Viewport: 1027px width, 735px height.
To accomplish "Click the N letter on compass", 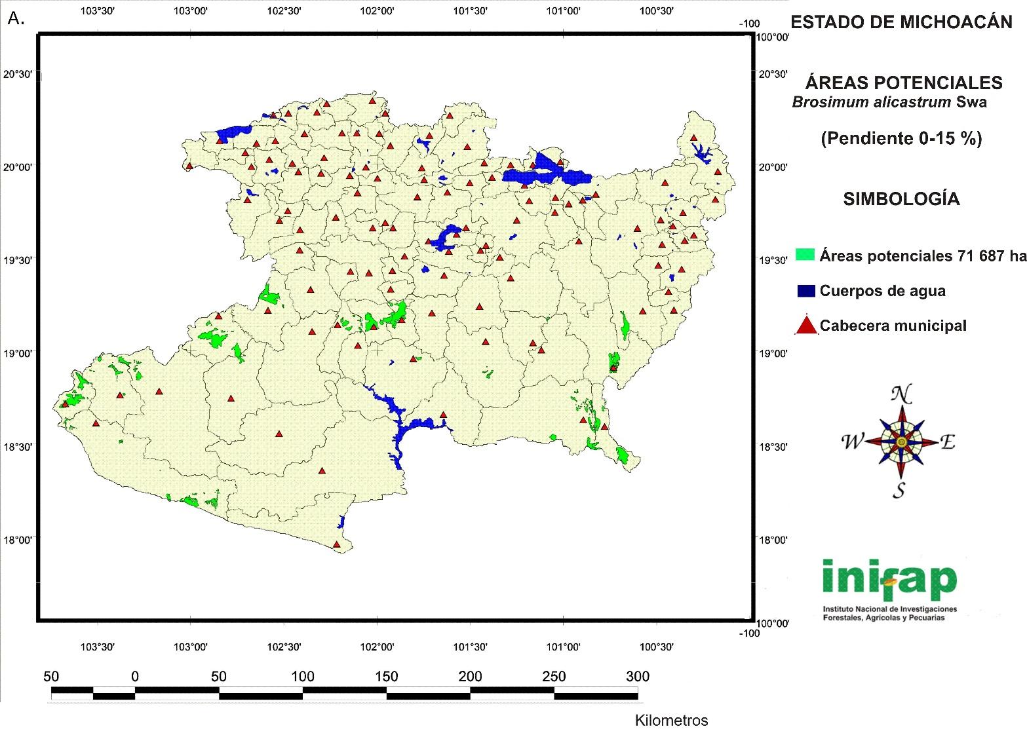I will coord(901,395).
